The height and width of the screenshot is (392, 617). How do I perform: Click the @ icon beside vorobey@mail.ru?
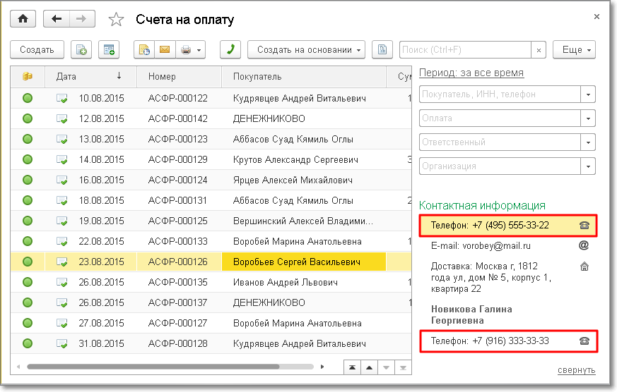tap(584, 246)
